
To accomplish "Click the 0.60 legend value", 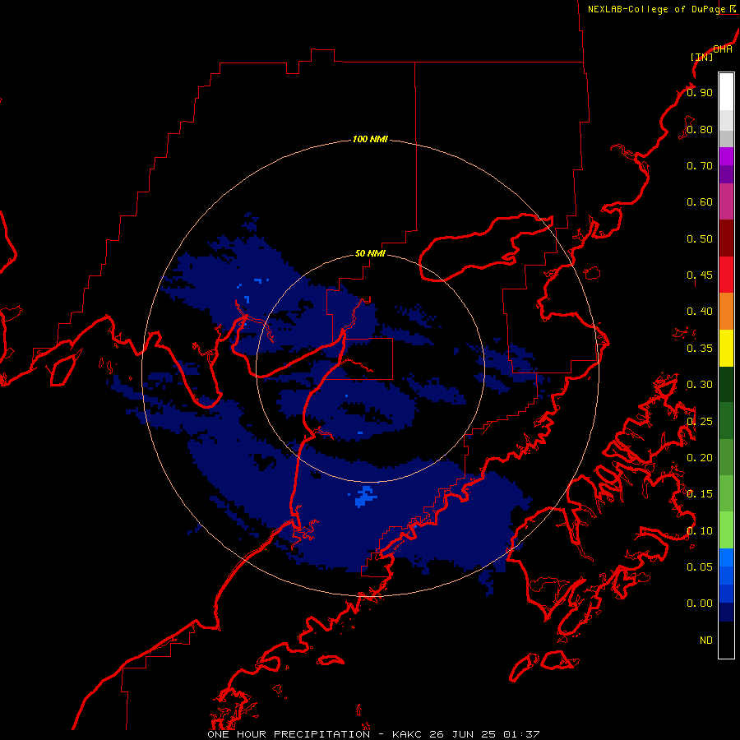I will 700,202.
